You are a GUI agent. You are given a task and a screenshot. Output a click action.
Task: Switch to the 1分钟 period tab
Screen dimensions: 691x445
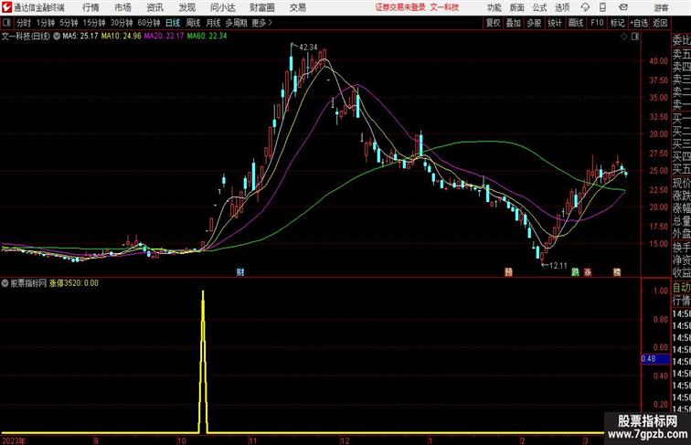pyautogui.click(x=46, y=23)
